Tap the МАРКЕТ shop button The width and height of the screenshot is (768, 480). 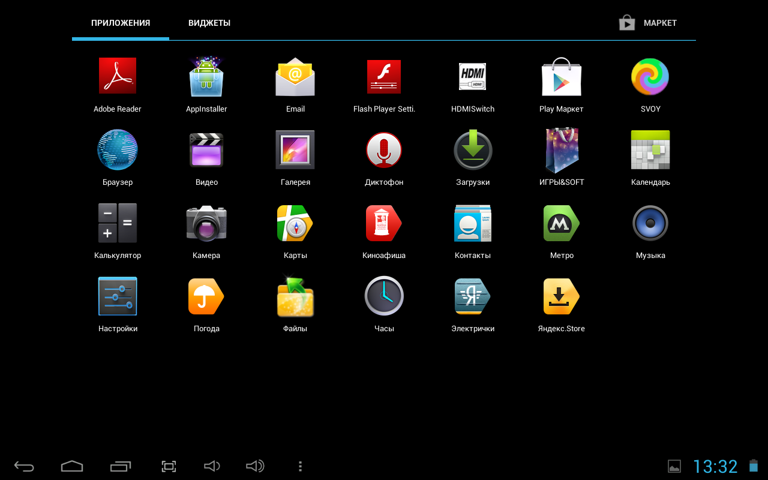[648, 23]
